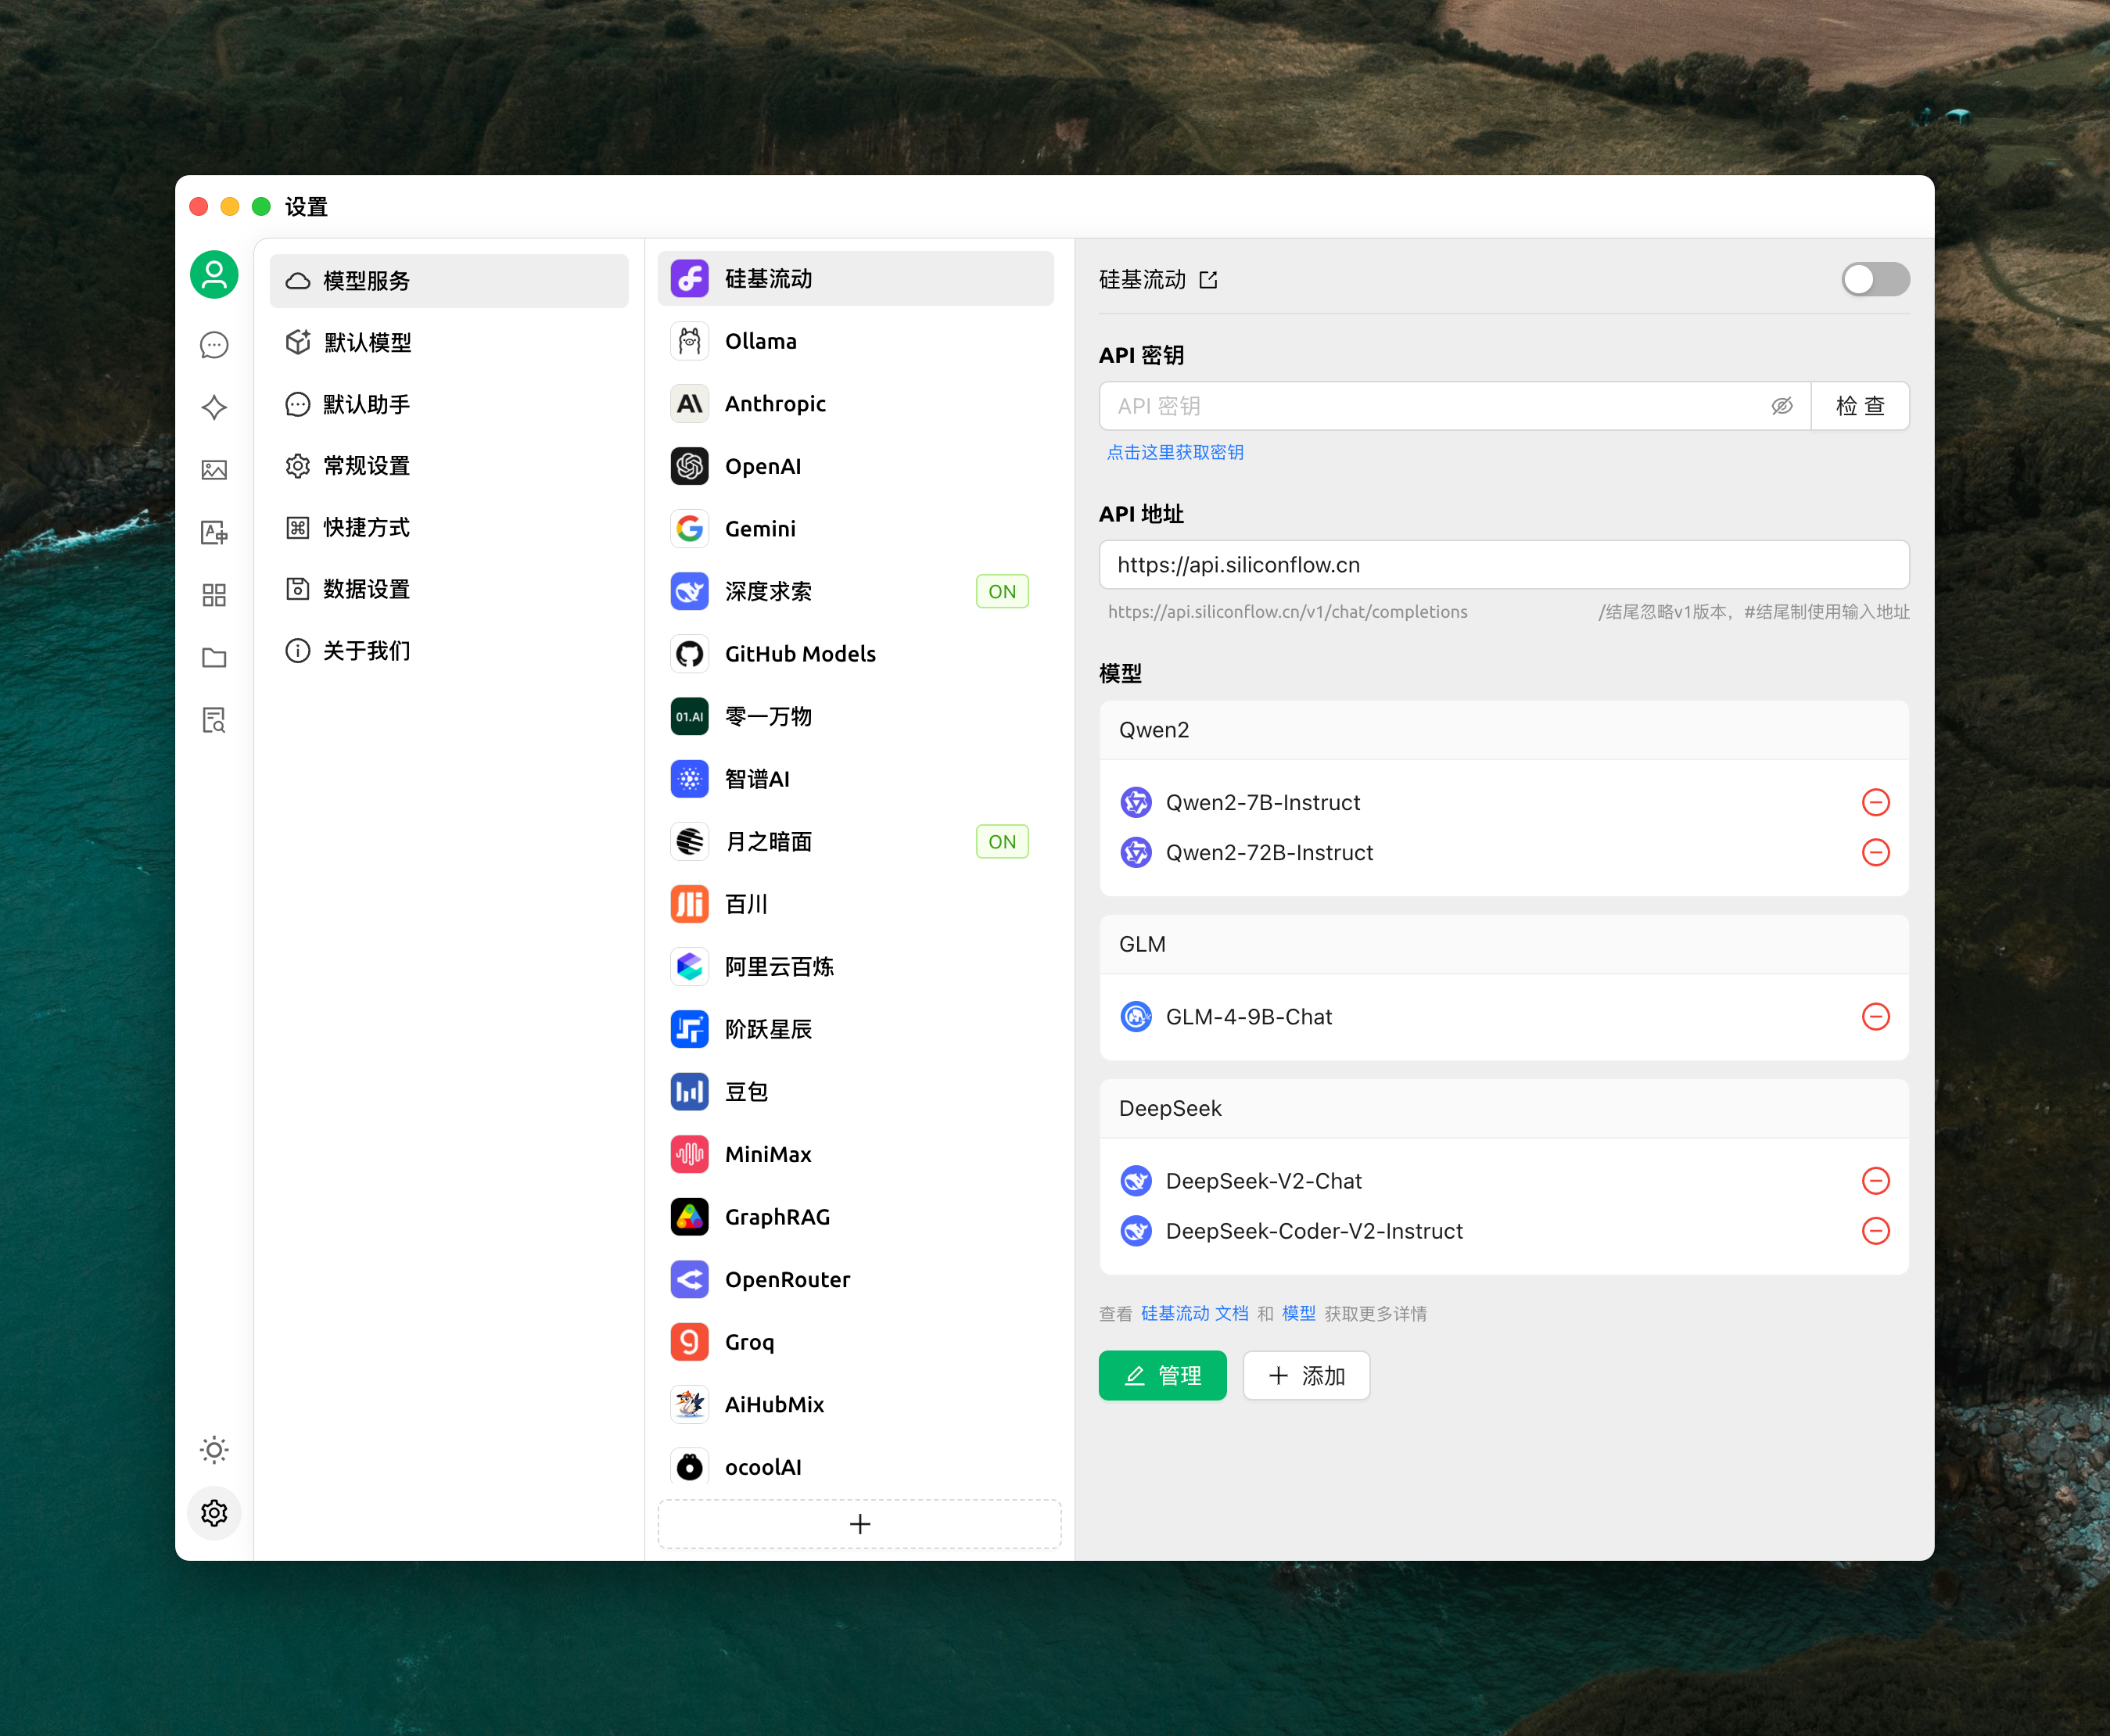Enable the 硅基流动 provider switch
This screenshot has width=2110, height=1736.
1875,279
